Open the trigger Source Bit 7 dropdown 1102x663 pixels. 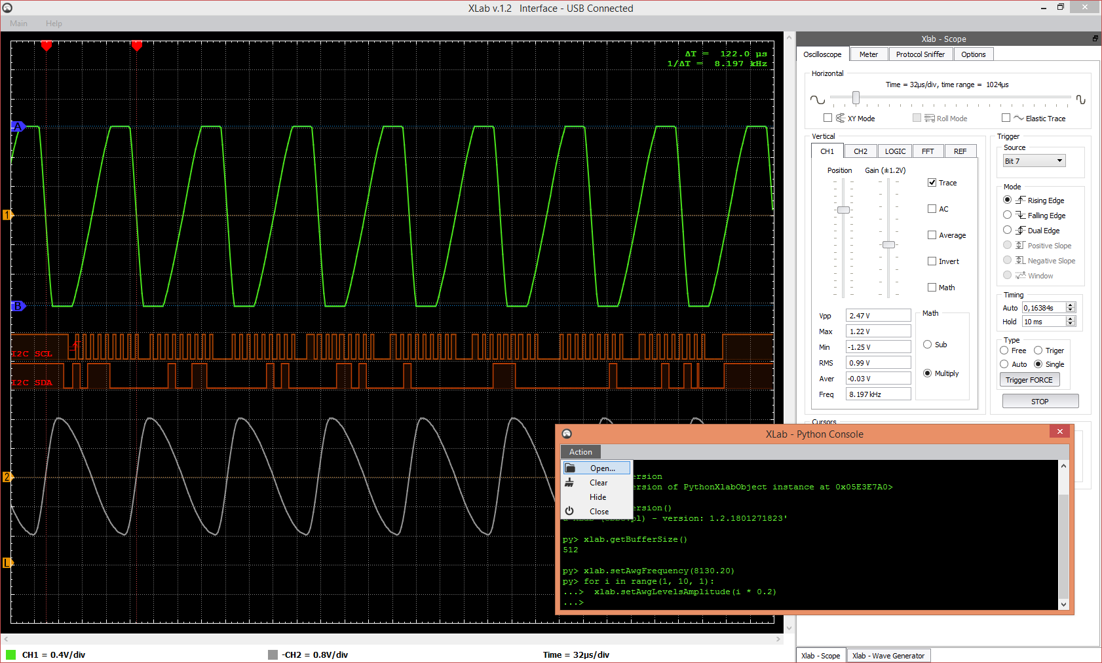pos(1034,161)
